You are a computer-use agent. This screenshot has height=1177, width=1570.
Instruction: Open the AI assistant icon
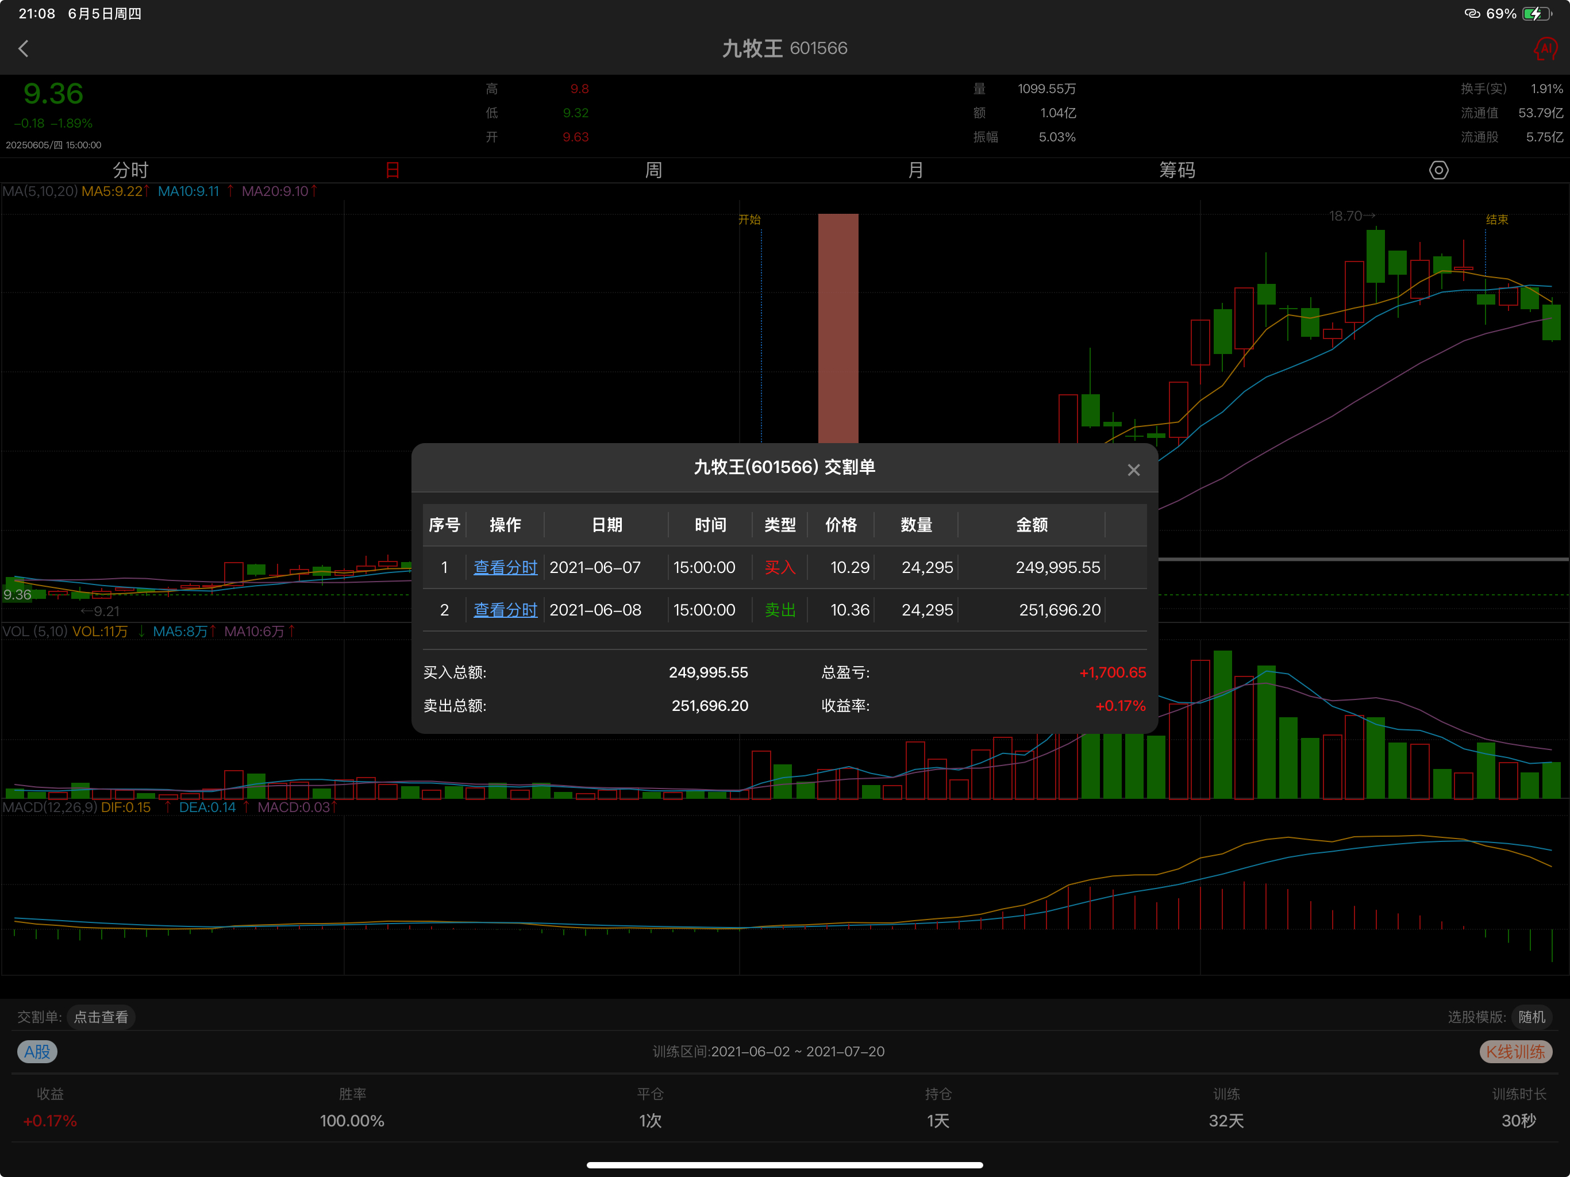pyautogui.click(x=1545, y=49)
